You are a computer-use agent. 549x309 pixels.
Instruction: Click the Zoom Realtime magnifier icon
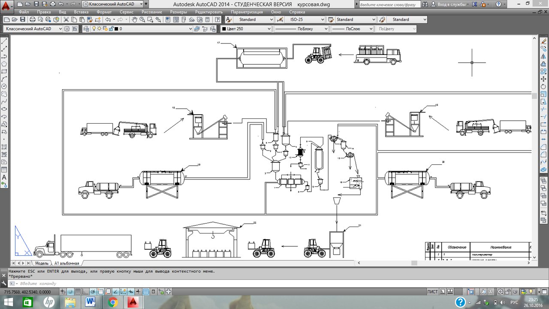point(142,20)
